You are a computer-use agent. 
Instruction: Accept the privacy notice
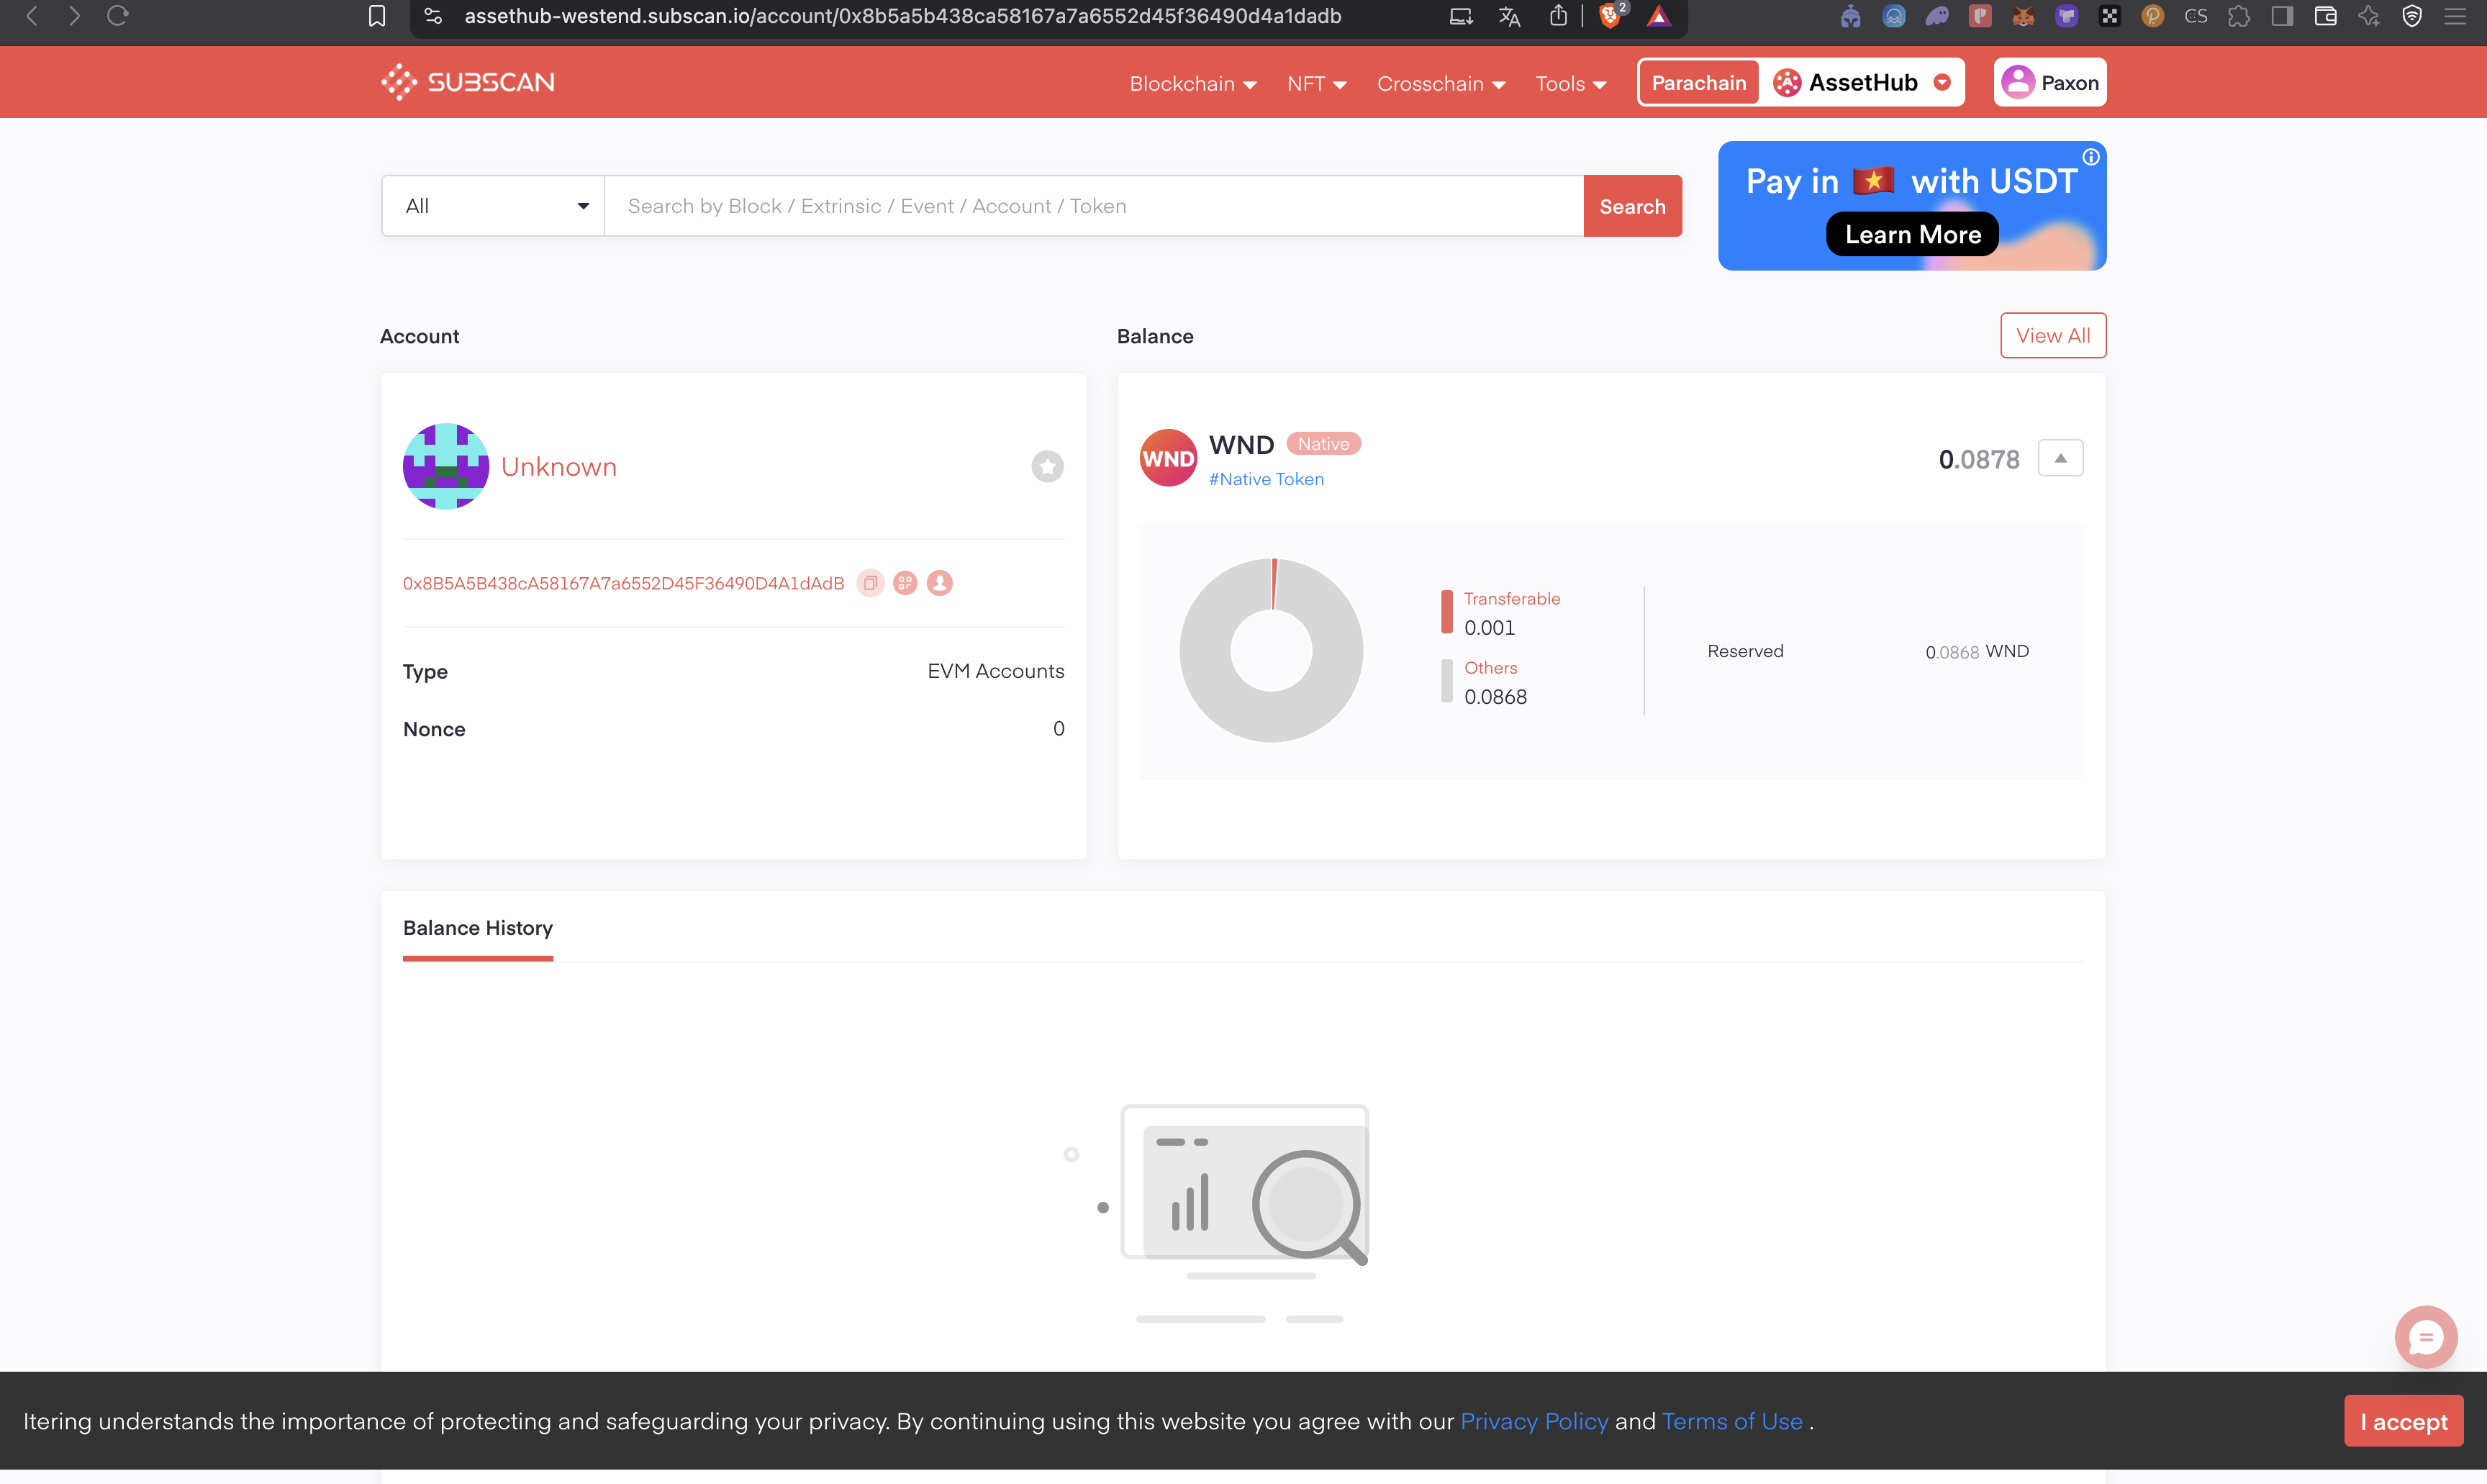(x=2403, y=1421)
